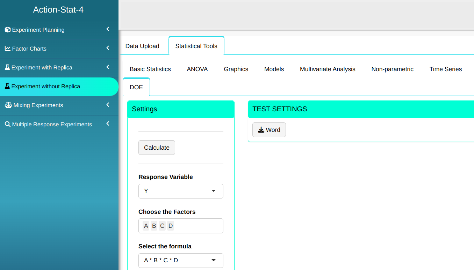
Task: Select factor tag C in factors field
Action: (x=162, y=226)
